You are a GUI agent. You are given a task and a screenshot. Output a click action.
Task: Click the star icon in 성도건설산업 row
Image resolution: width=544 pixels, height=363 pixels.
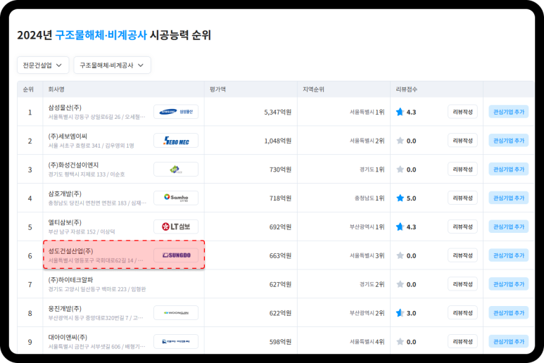(x=400, y=255)
